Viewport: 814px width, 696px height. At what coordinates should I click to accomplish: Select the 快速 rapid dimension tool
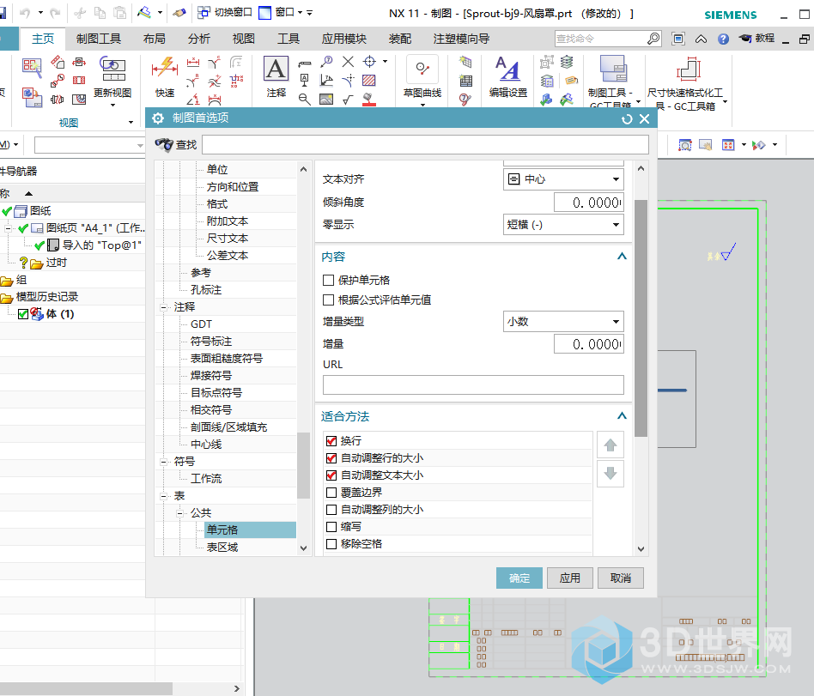point(164,69)
